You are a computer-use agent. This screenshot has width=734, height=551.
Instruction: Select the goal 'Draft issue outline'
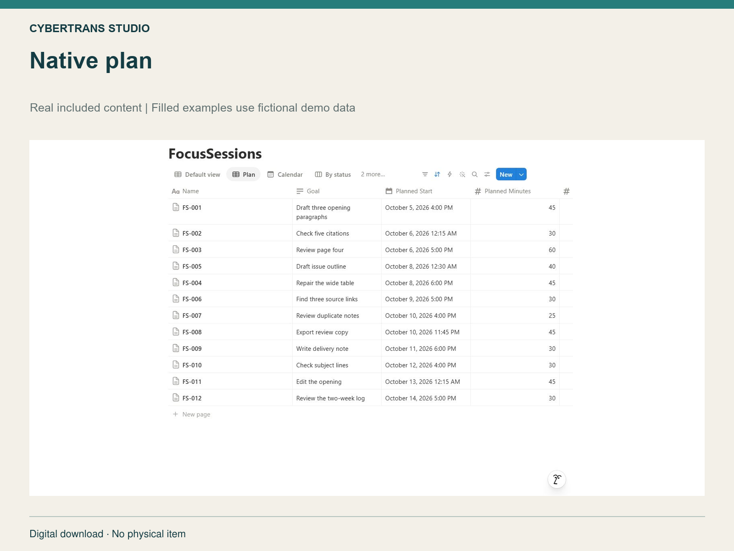[321, 266]
